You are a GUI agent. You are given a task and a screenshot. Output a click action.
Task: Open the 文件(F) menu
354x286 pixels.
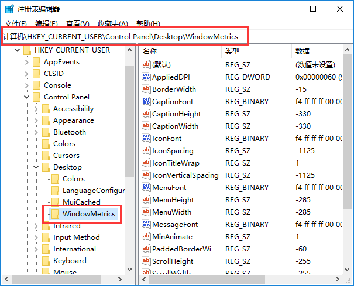coord(16,23)
